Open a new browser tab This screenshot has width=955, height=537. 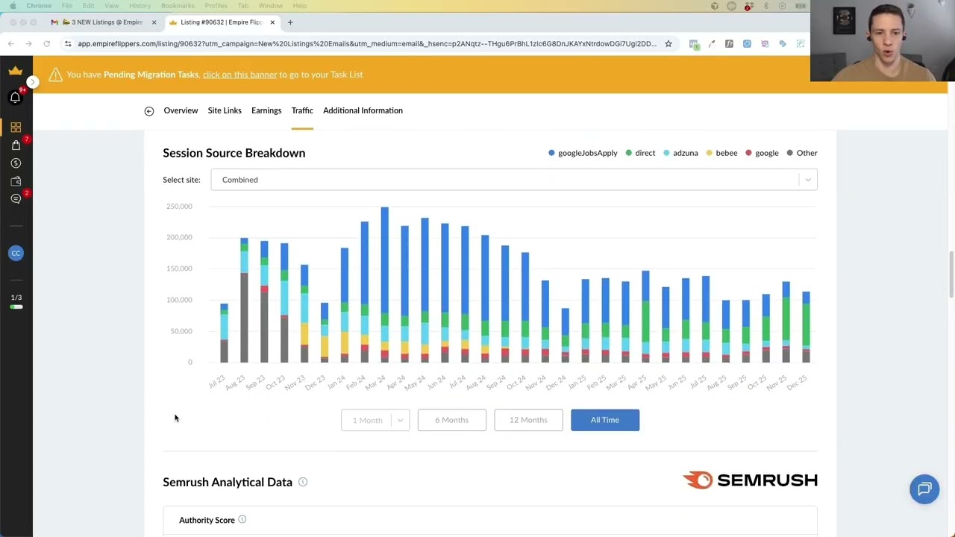290,22
